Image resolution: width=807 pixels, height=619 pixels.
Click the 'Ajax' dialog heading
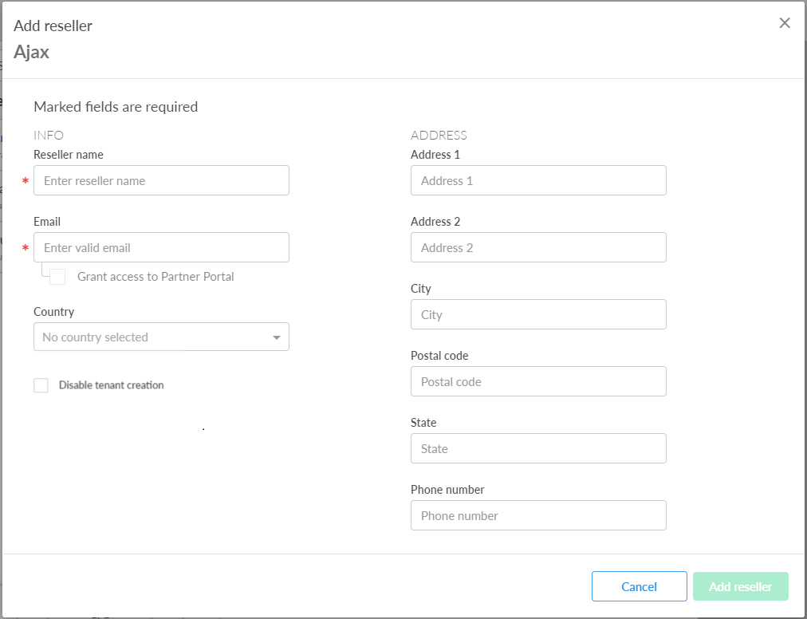pos(32,53)
